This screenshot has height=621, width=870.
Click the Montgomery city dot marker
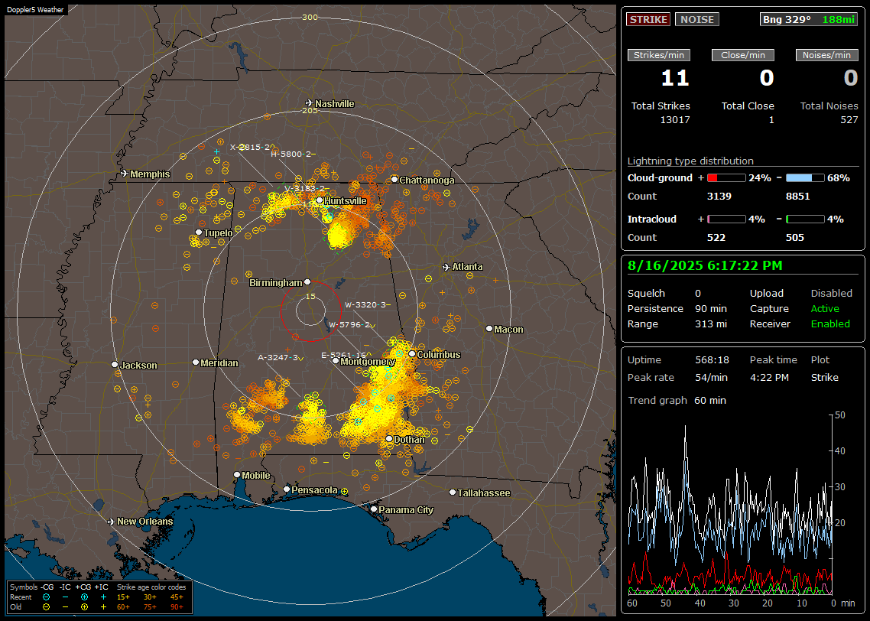pyautogui.click(x=336, y=361)
